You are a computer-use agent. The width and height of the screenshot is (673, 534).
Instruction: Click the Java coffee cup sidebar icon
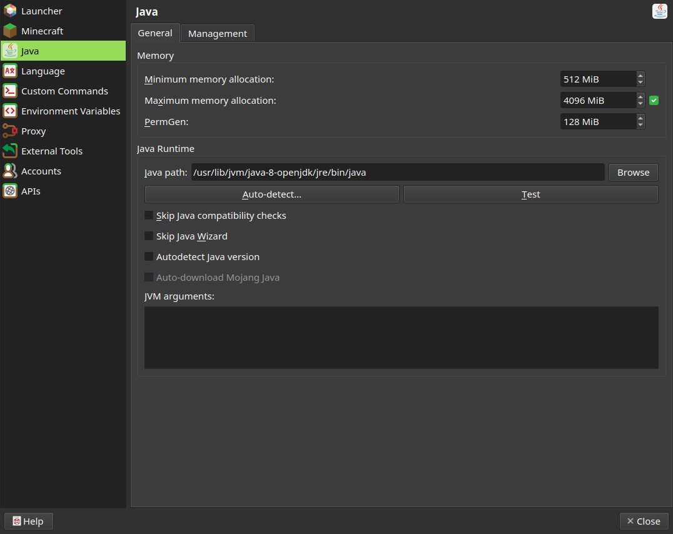click(x=10, y=51)
